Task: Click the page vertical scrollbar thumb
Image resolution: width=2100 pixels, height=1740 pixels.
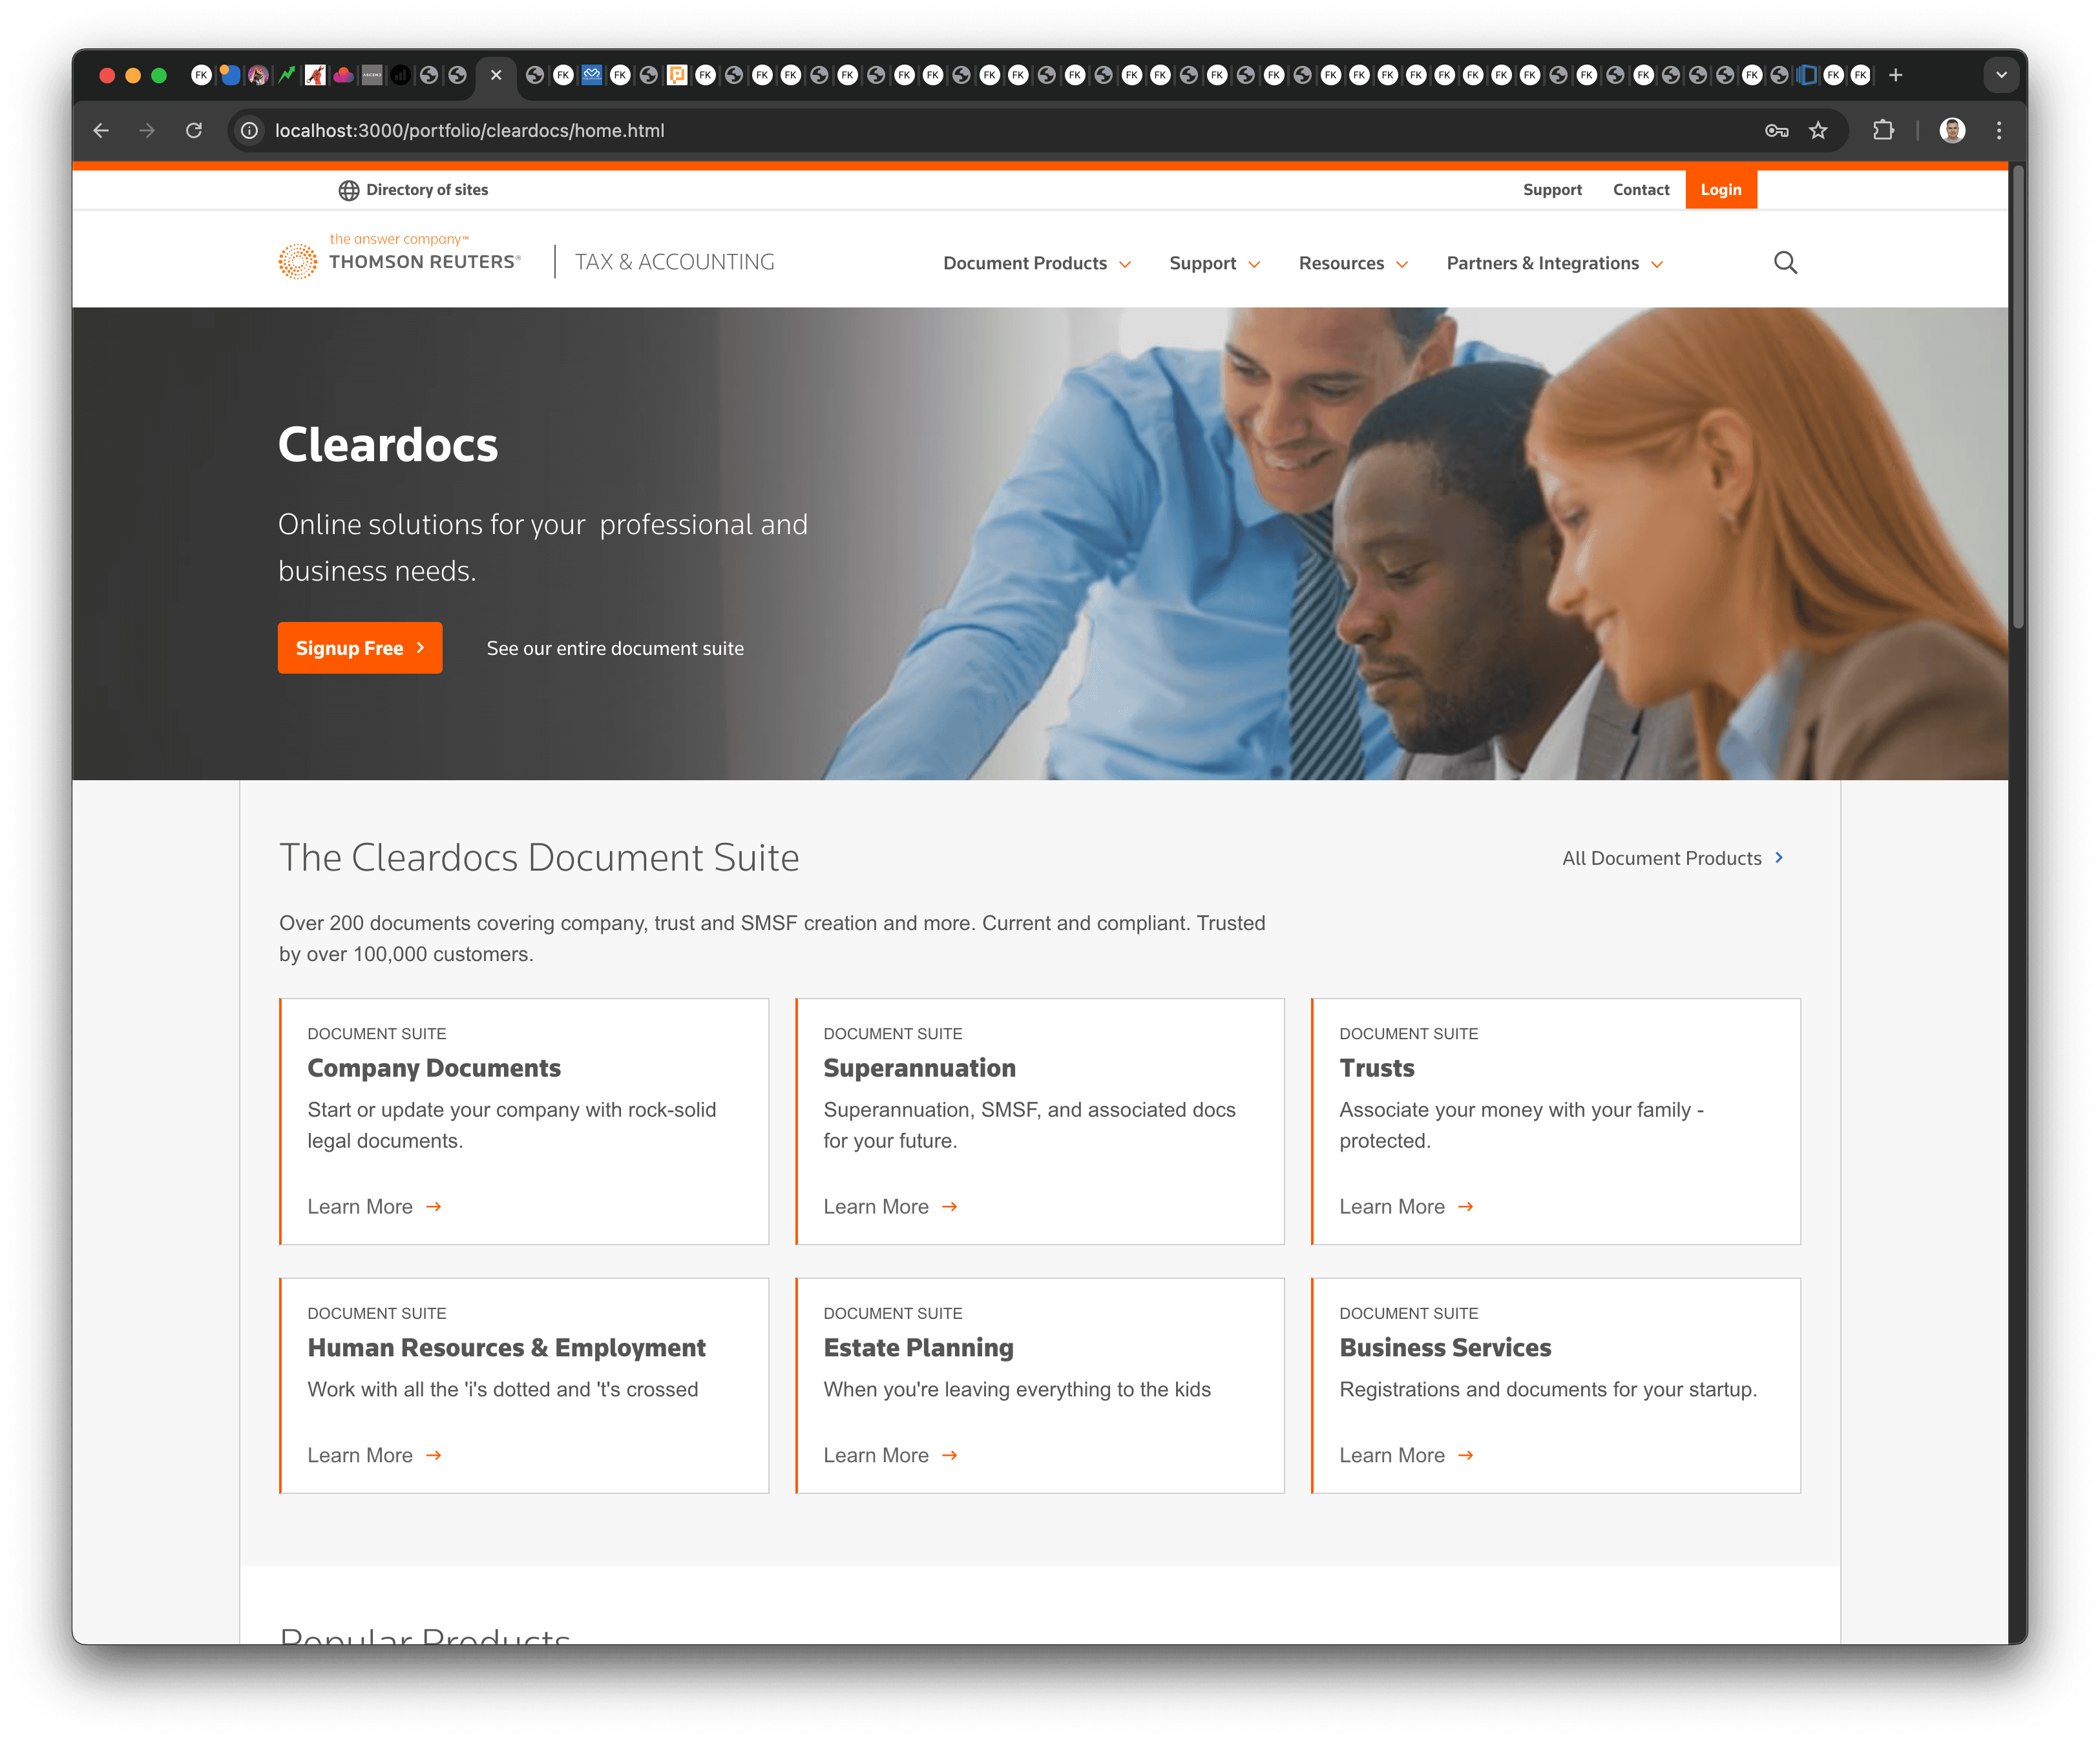Action: pyautogui.click(x=2017, y=398)
